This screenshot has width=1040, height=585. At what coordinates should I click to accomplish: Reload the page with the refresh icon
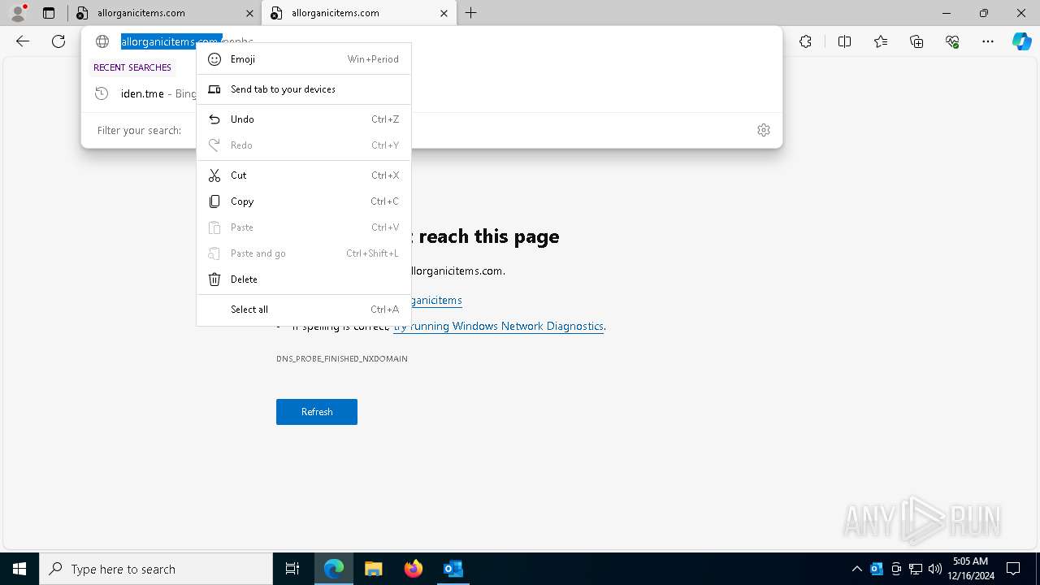point(58,41)
